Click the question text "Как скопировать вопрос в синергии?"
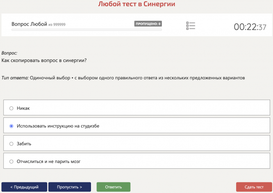This screenshot has width=273, height=193. (44, 60)
